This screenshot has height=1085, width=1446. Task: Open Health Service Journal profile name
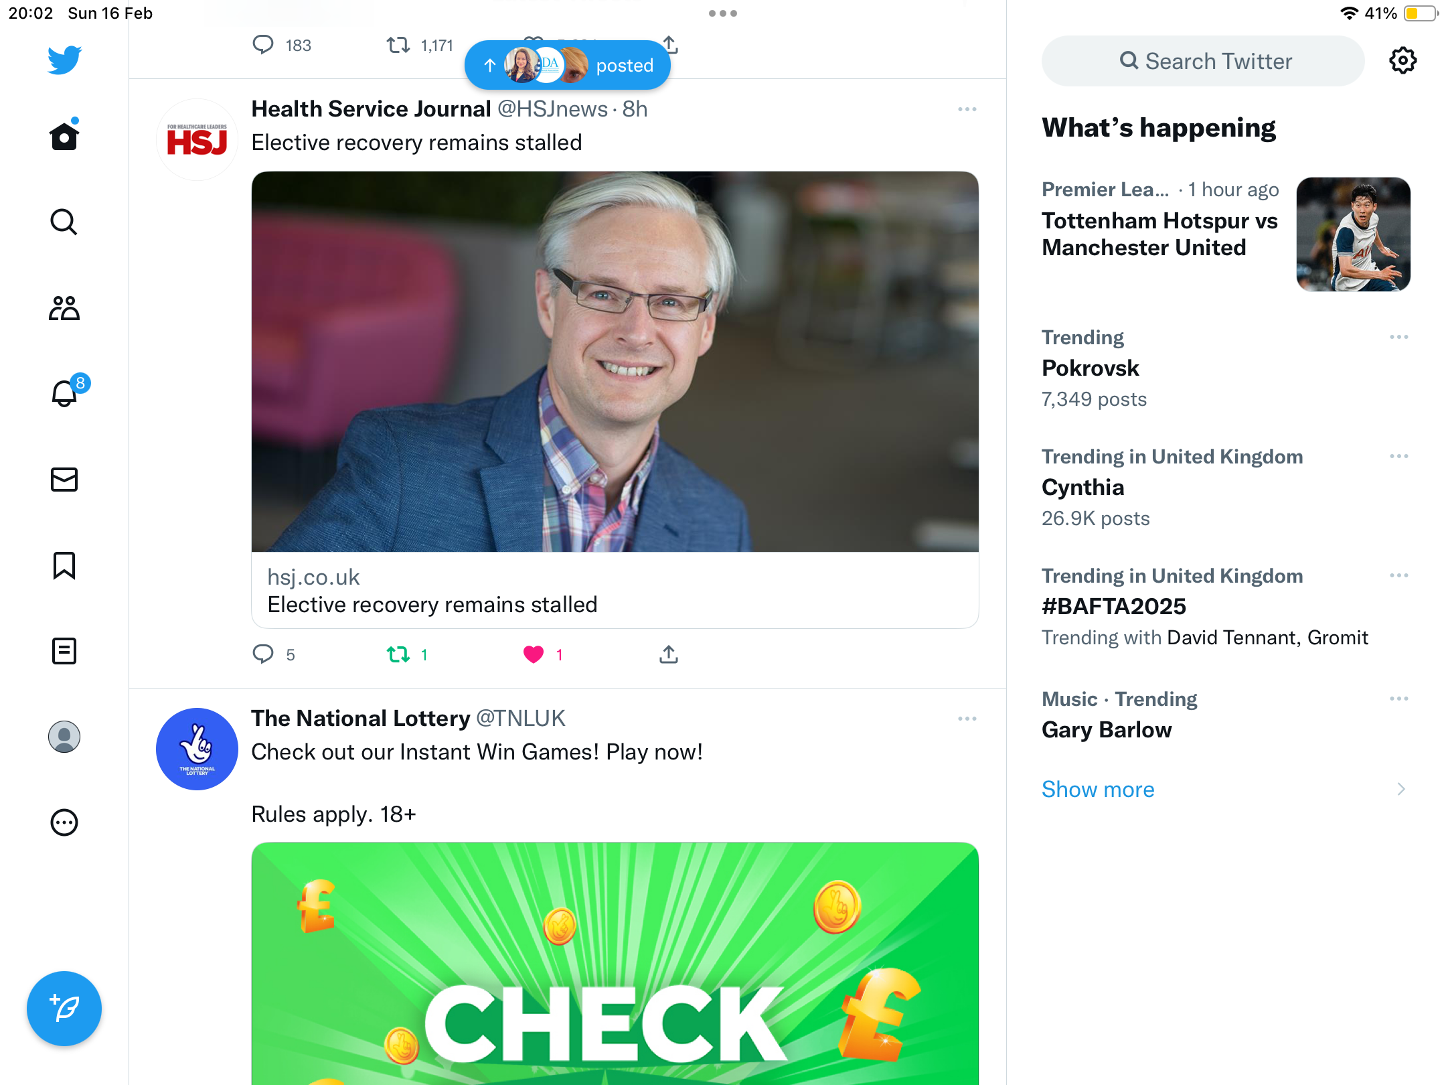coord(371,108)
